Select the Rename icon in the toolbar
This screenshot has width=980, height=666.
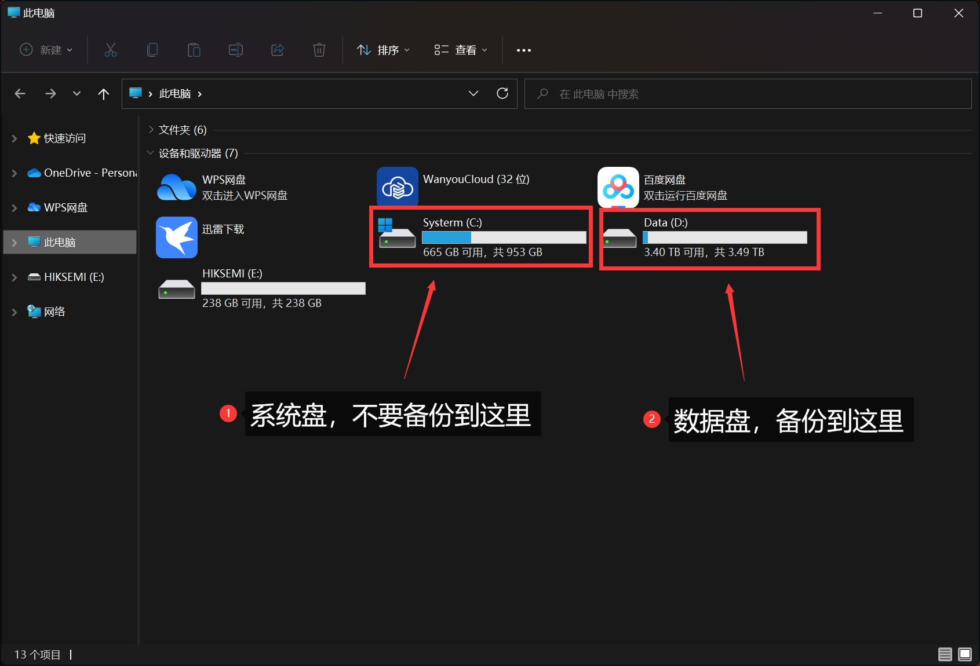[236, 50]
